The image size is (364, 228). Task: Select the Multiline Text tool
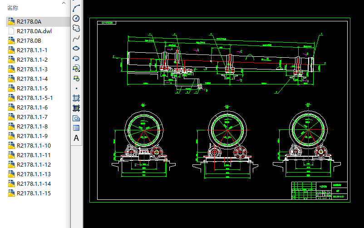click(x=76, y=138)
